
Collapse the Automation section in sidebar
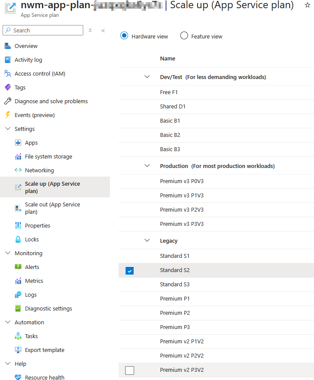(x=8, y=322)
